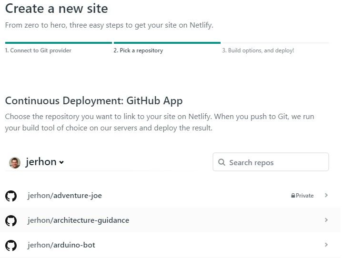Select step 3 Build options, and deploy!
Image resolution: width=343 pixels, height=258 pixels.
[258, 50]
